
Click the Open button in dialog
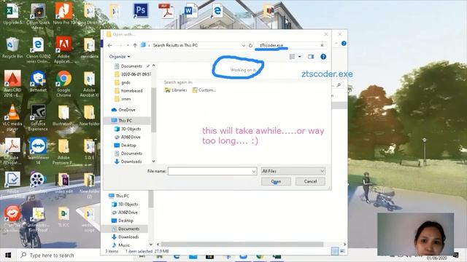(276, 181)
